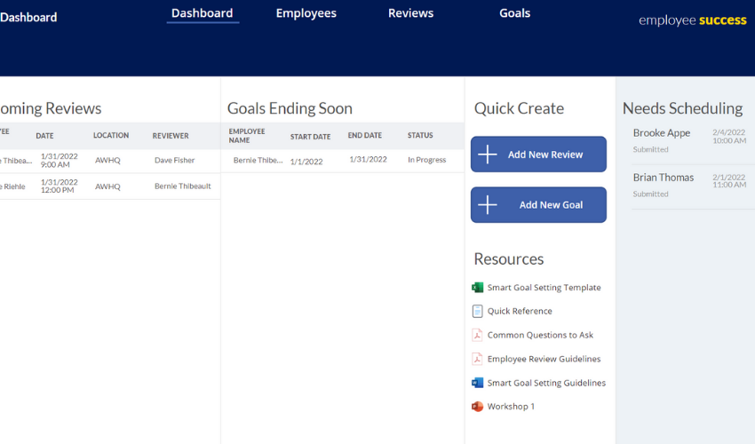The width and height of the screenshot is (755, 444).
Task: Click the Word icon for Smart Goal Setting Guidelines
Action: [x=478, y=383]
